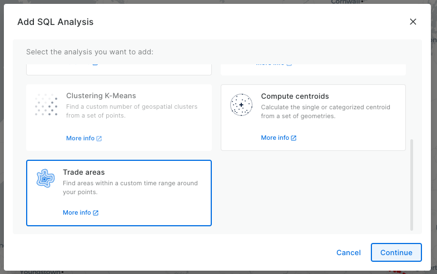
Task: Click the Compute centroids description text
Action: 325,111
